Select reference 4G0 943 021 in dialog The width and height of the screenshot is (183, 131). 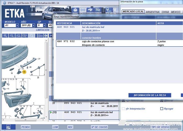[x=66, y=27]
